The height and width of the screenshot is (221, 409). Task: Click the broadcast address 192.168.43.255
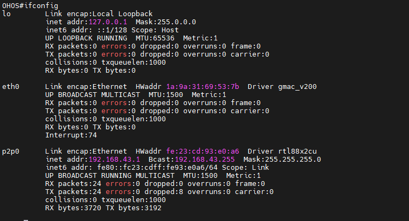[205, 160]
